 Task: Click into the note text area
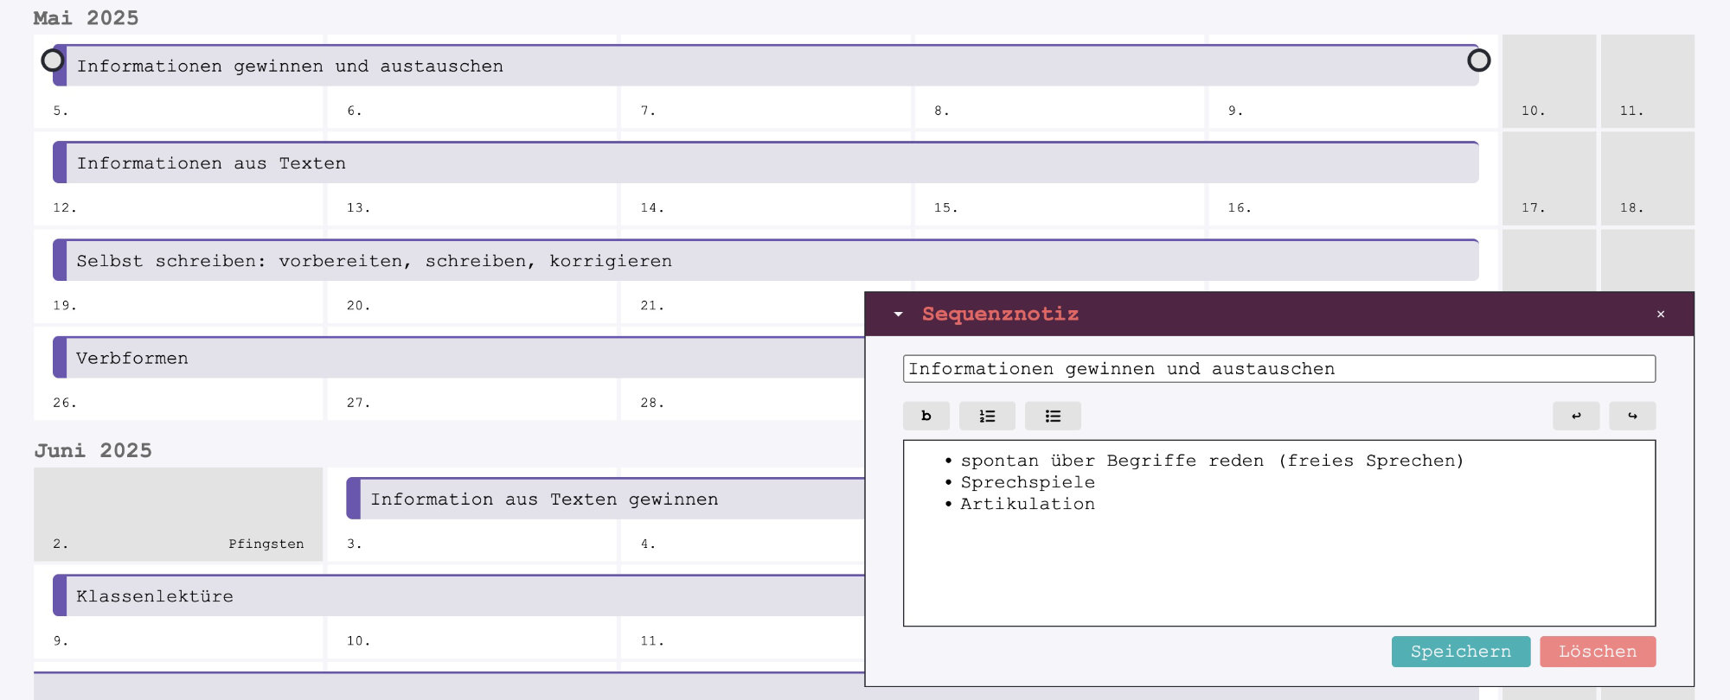(x=1278, y=562)
